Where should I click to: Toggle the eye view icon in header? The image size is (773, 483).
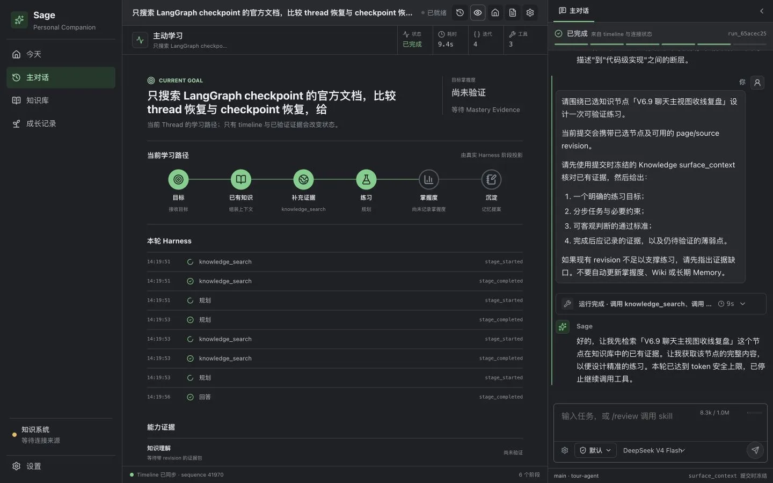coord(478,12)
